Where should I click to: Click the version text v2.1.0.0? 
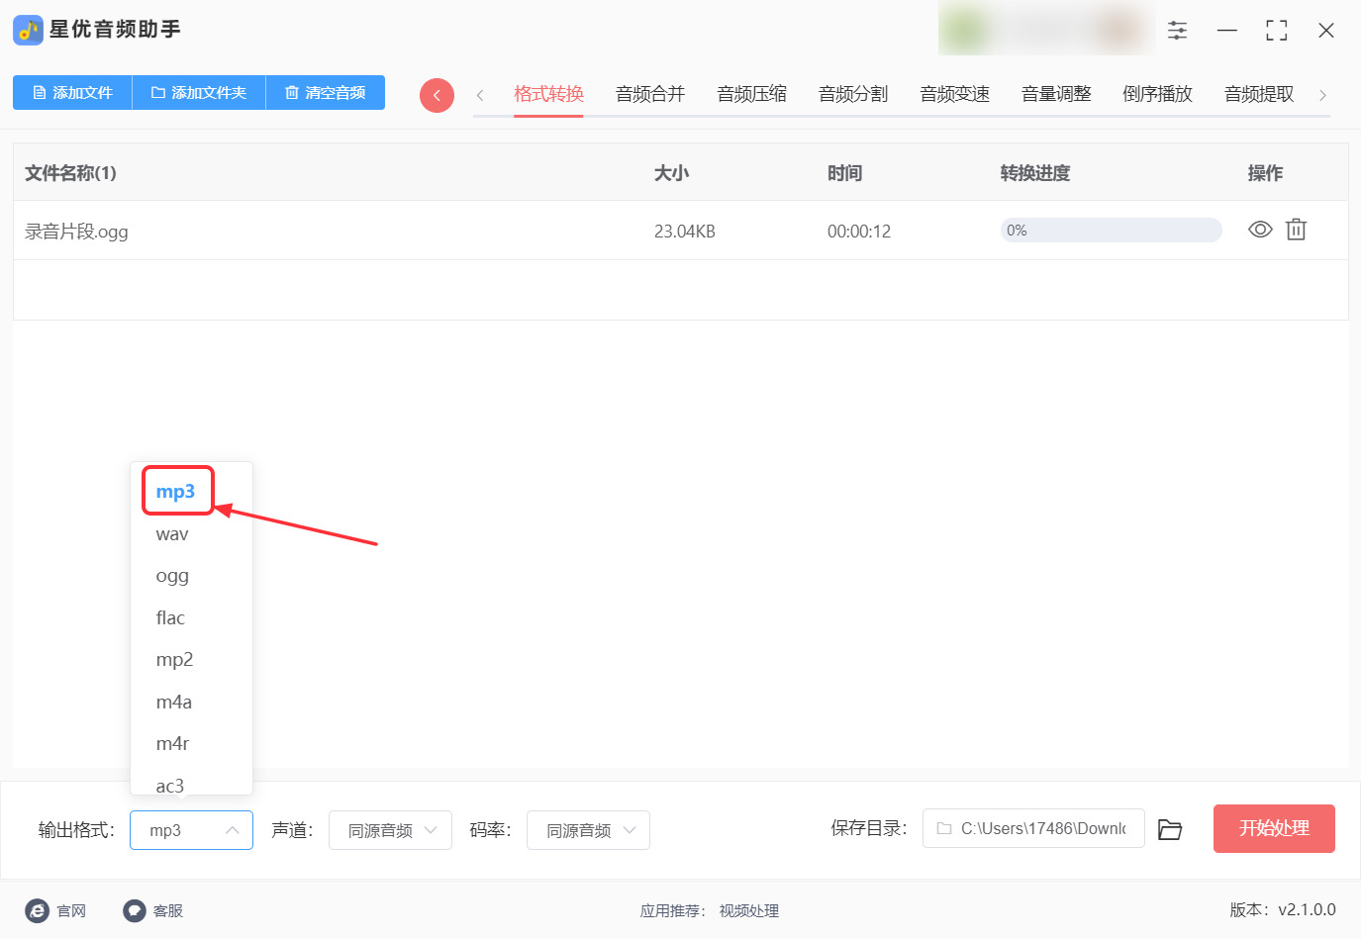tap(1307, 910)
